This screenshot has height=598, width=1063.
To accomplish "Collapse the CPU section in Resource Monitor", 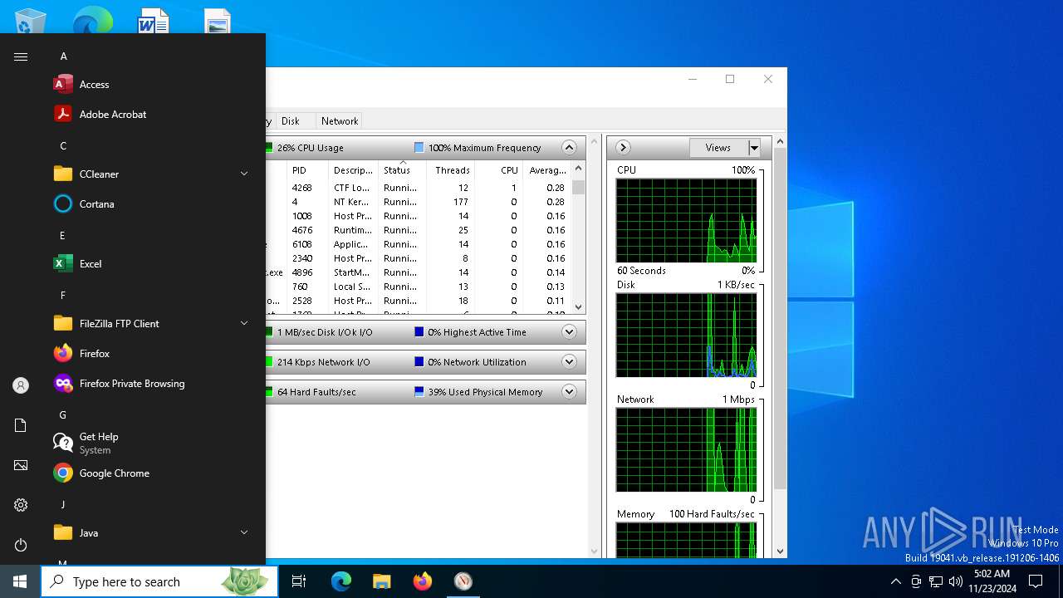I will [x=569, y=148].
